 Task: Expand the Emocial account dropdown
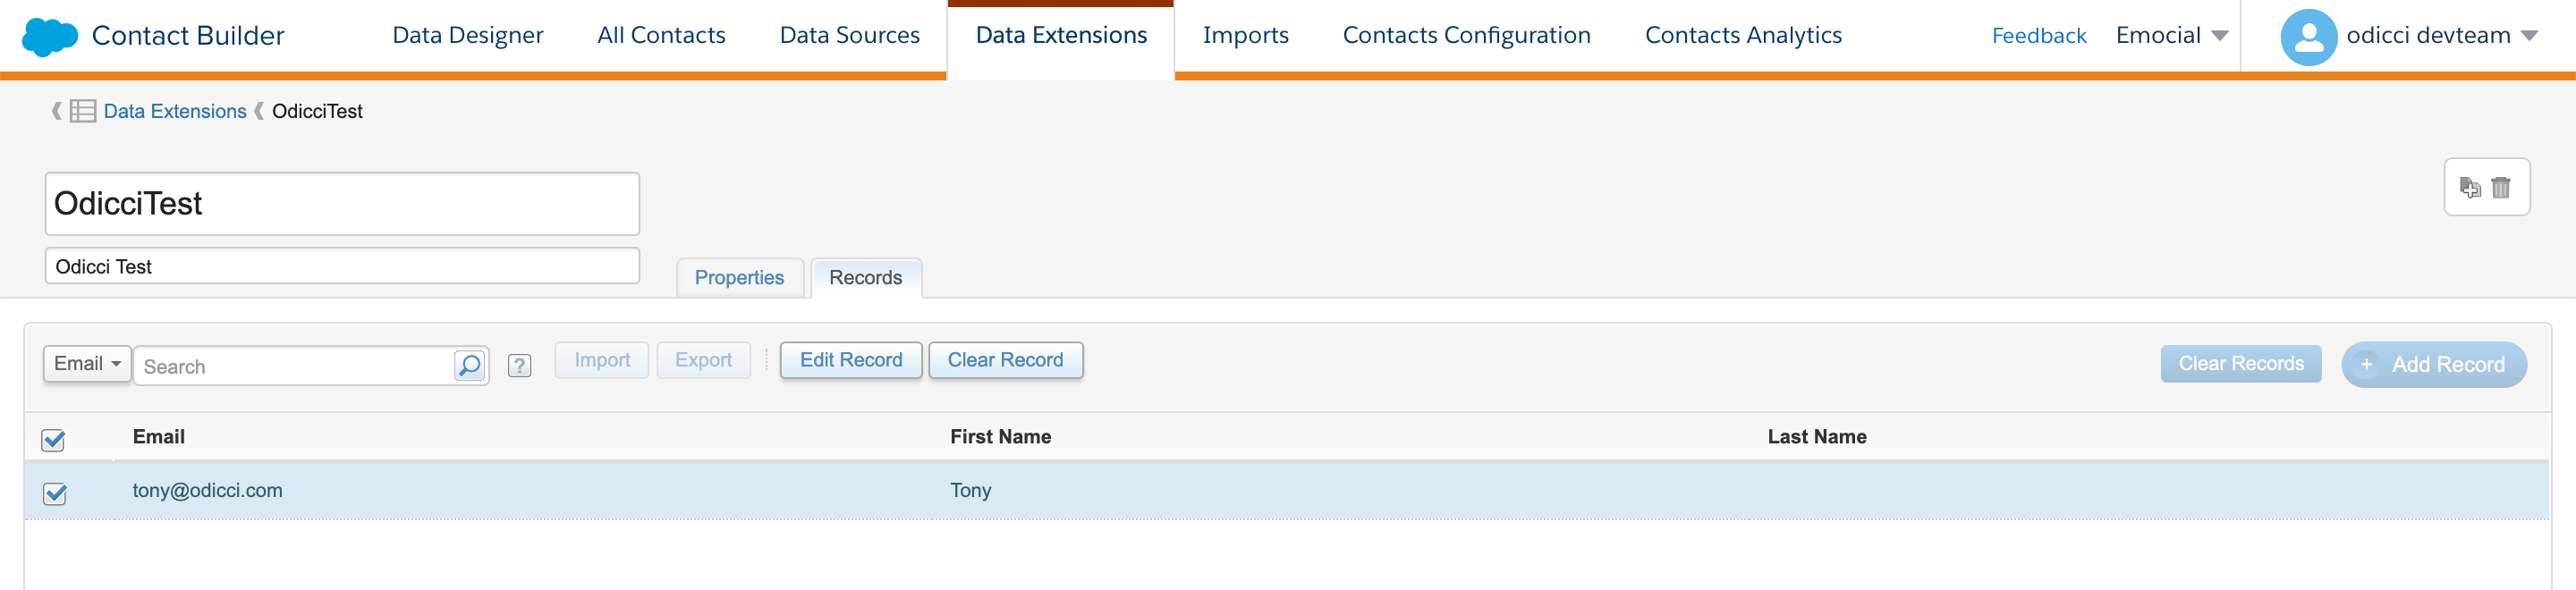[x=2220, y=36]
